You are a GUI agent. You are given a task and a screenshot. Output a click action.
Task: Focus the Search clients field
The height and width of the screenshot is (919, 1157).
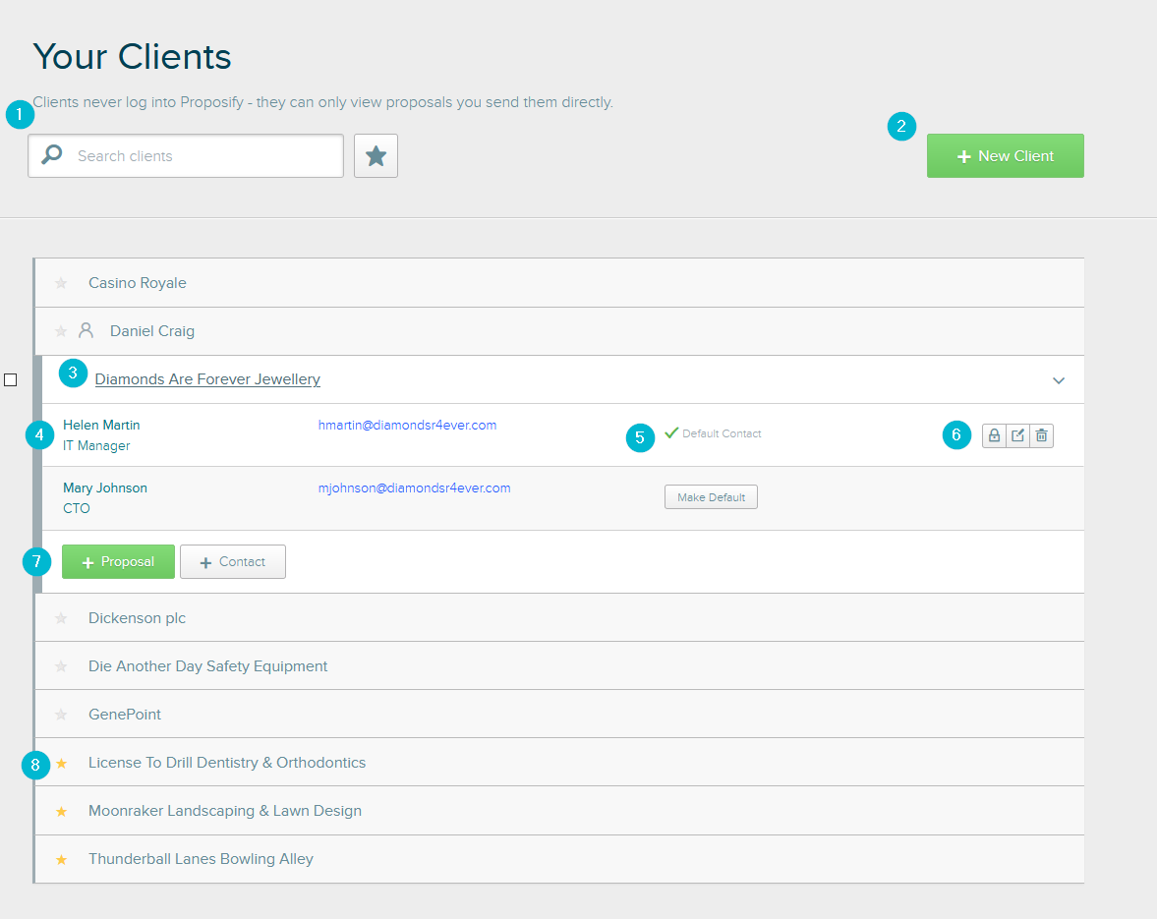click(186, 155)
